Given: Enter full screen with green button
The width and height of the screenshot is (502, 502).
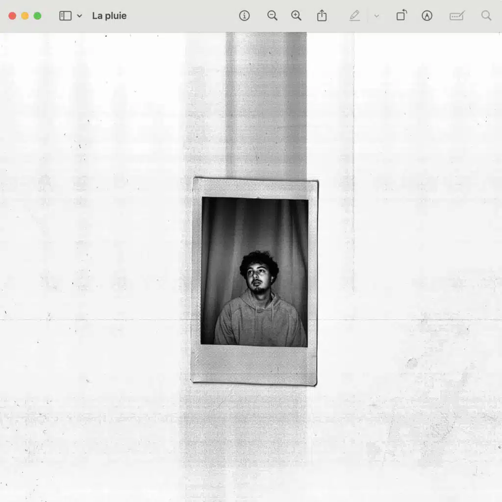Looking at the screenshot, I should coord(37,16).
